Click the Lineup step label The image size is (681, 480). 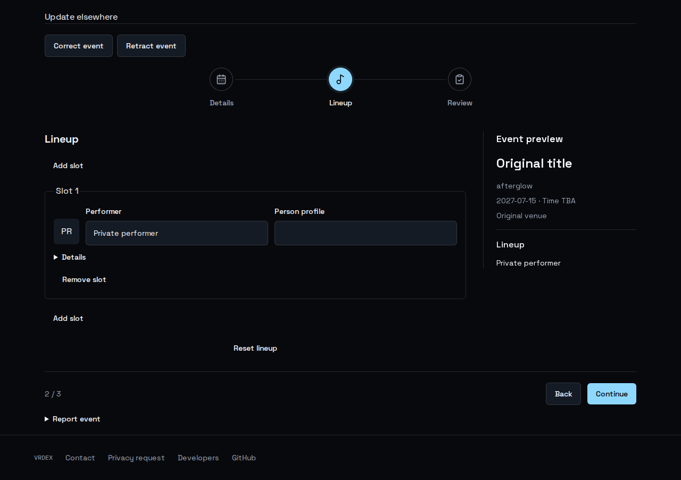(340, 103)
